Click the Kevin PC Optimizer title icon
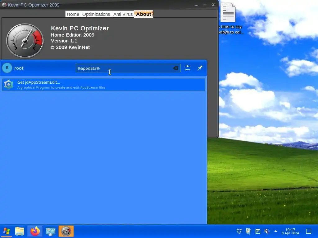 pos(4,5)
